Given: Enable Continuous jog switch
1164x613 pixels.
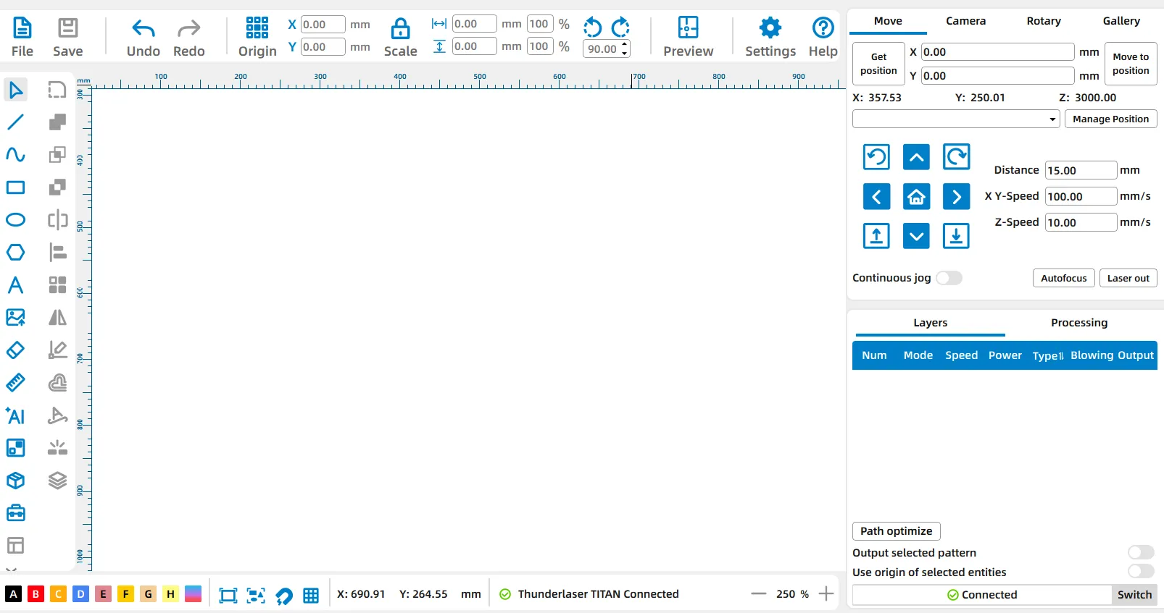Looking at the screenshot, I should click(x=949, y=278).
